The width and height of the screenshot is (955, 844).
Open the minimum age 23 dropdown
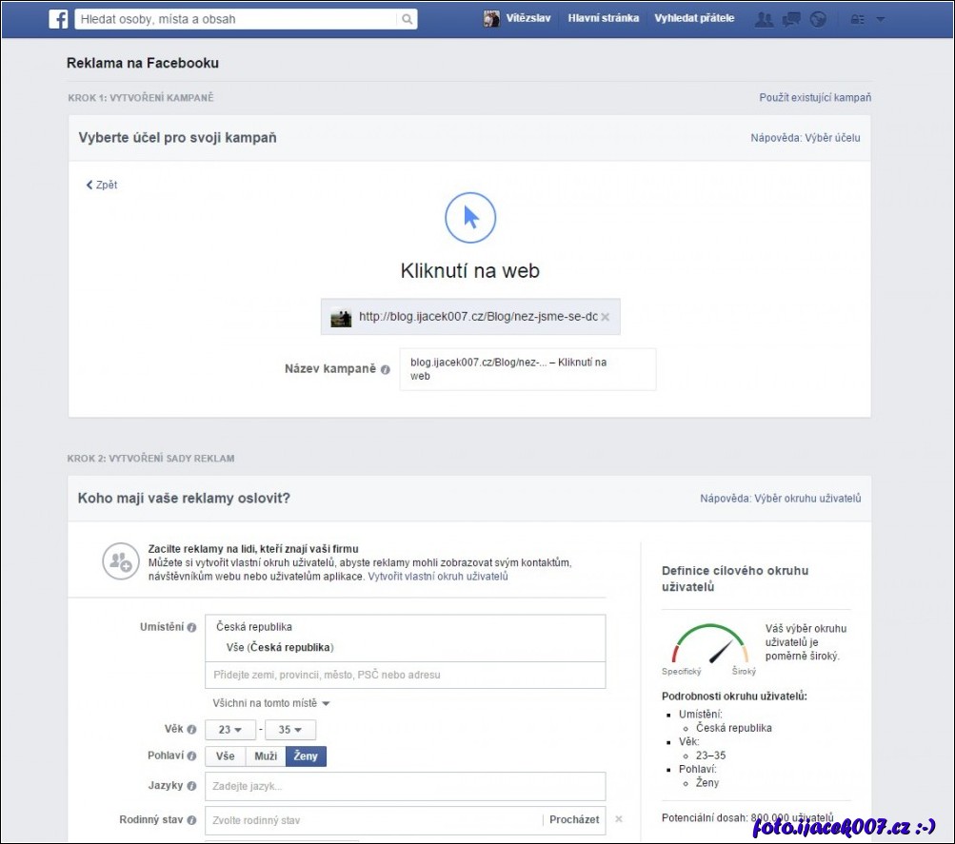(230, 730)
